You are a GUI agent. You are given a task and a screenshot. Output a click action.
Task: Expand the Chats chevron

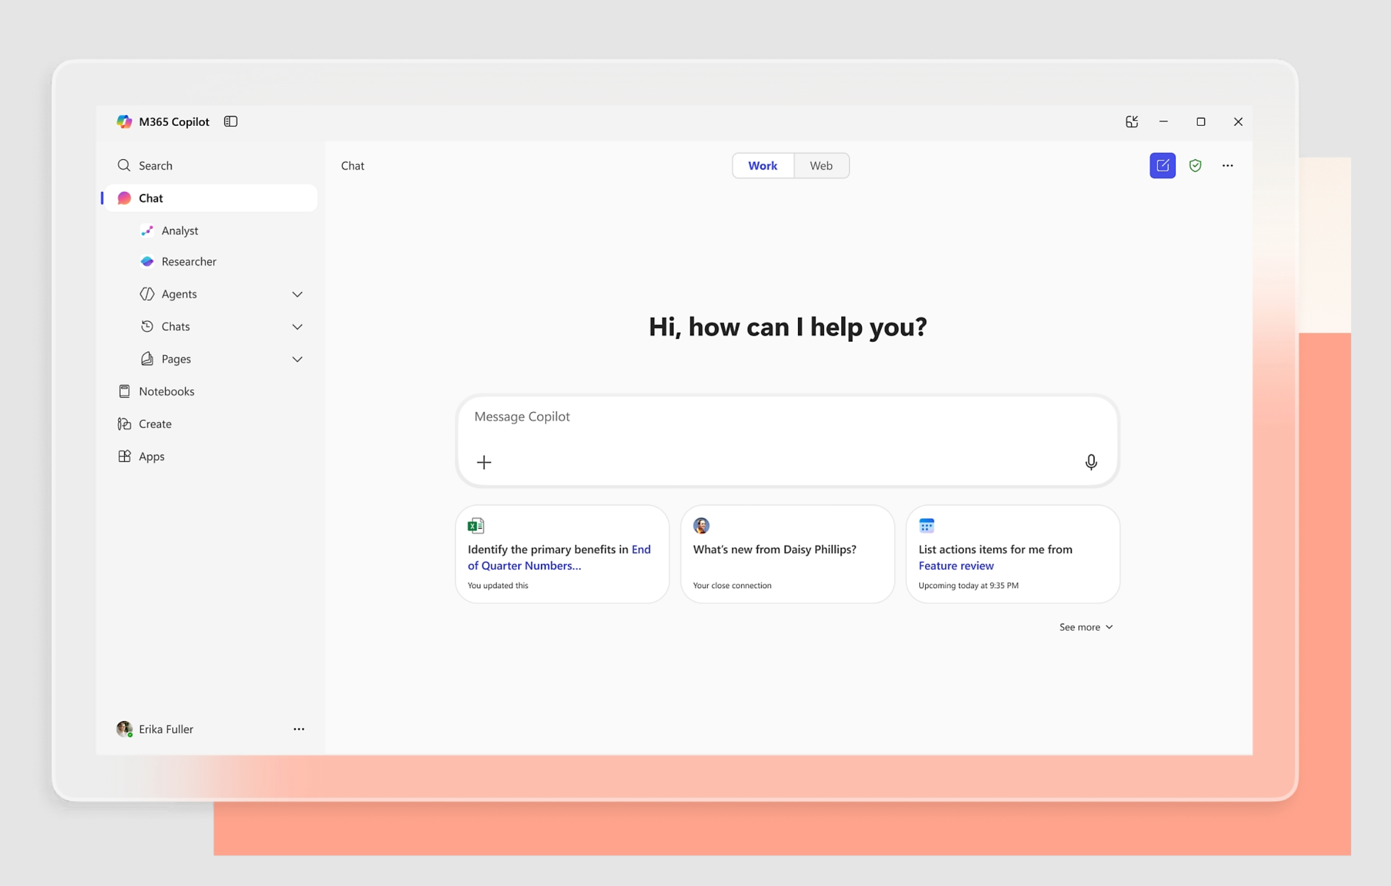[297, 327]
